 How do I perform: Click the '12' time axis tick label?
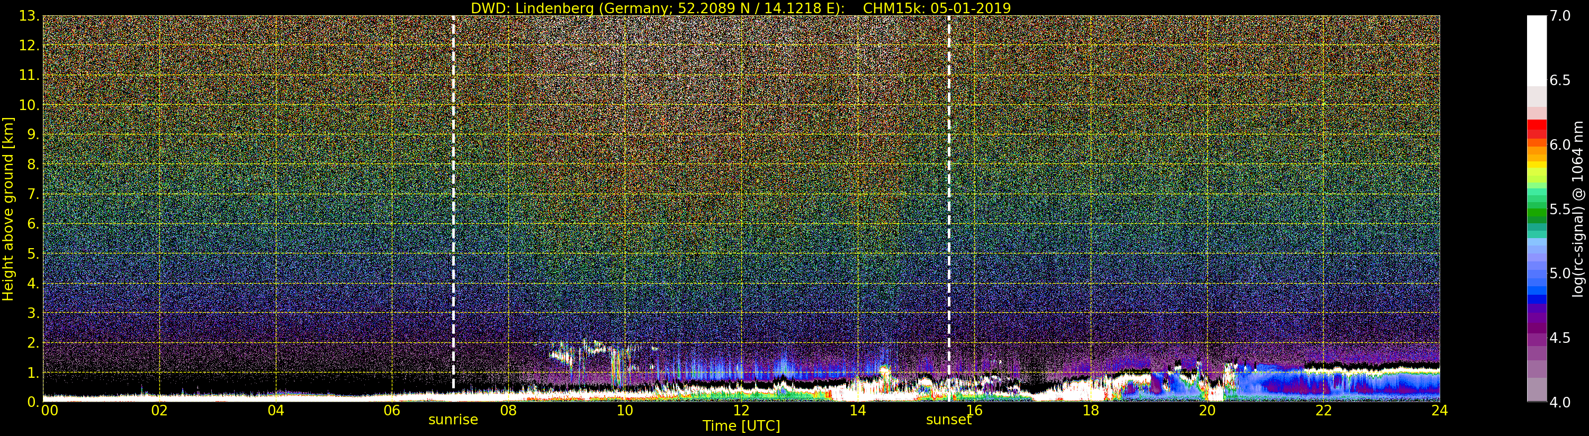(741, 411)
